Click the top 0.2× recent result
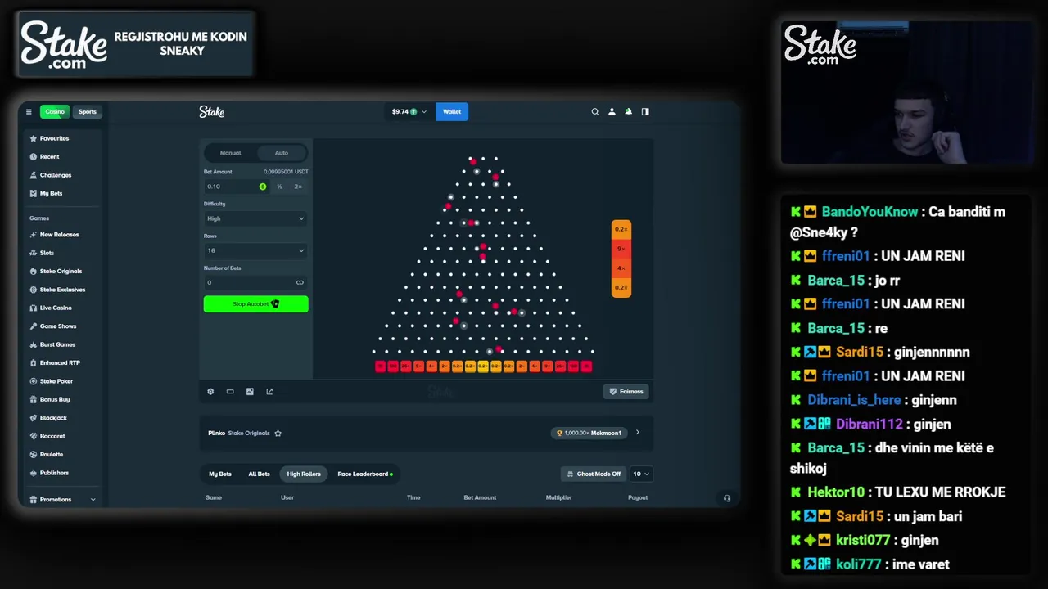The width and height of the screenshot is (1048, 589). point(621,228)
